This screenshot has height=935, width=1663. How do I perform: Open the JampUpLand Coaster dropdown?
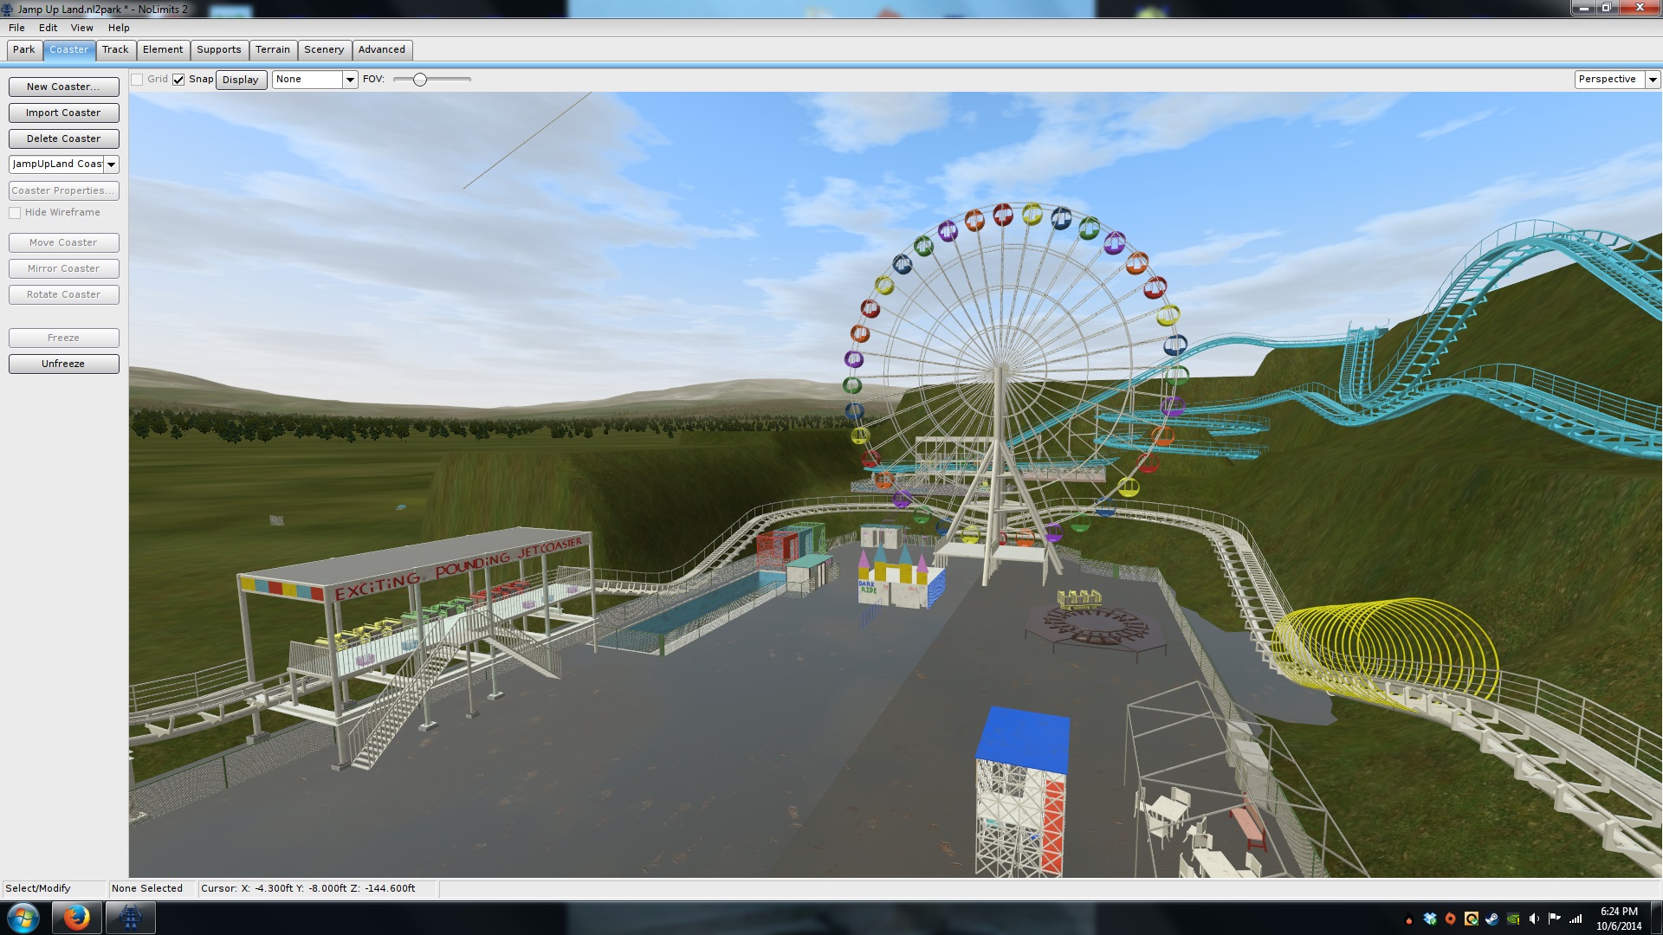111,164
